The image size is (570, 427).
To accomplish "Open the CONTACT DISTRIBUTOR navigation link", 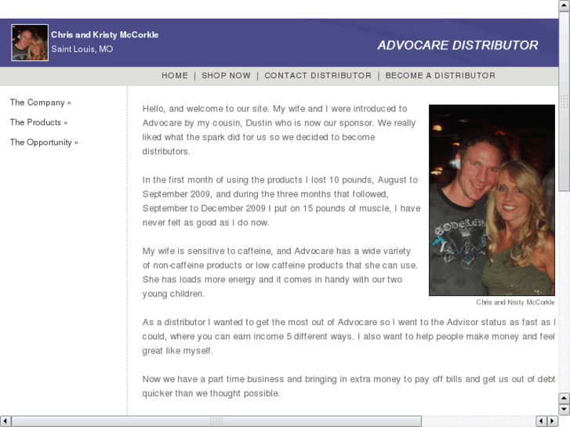I will coord(318,75).
